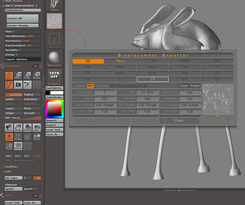Image resolution: width=245 pixels, height=205 pixels.
Task: Toggle >X< symmetry
Action: pos(9,156)
